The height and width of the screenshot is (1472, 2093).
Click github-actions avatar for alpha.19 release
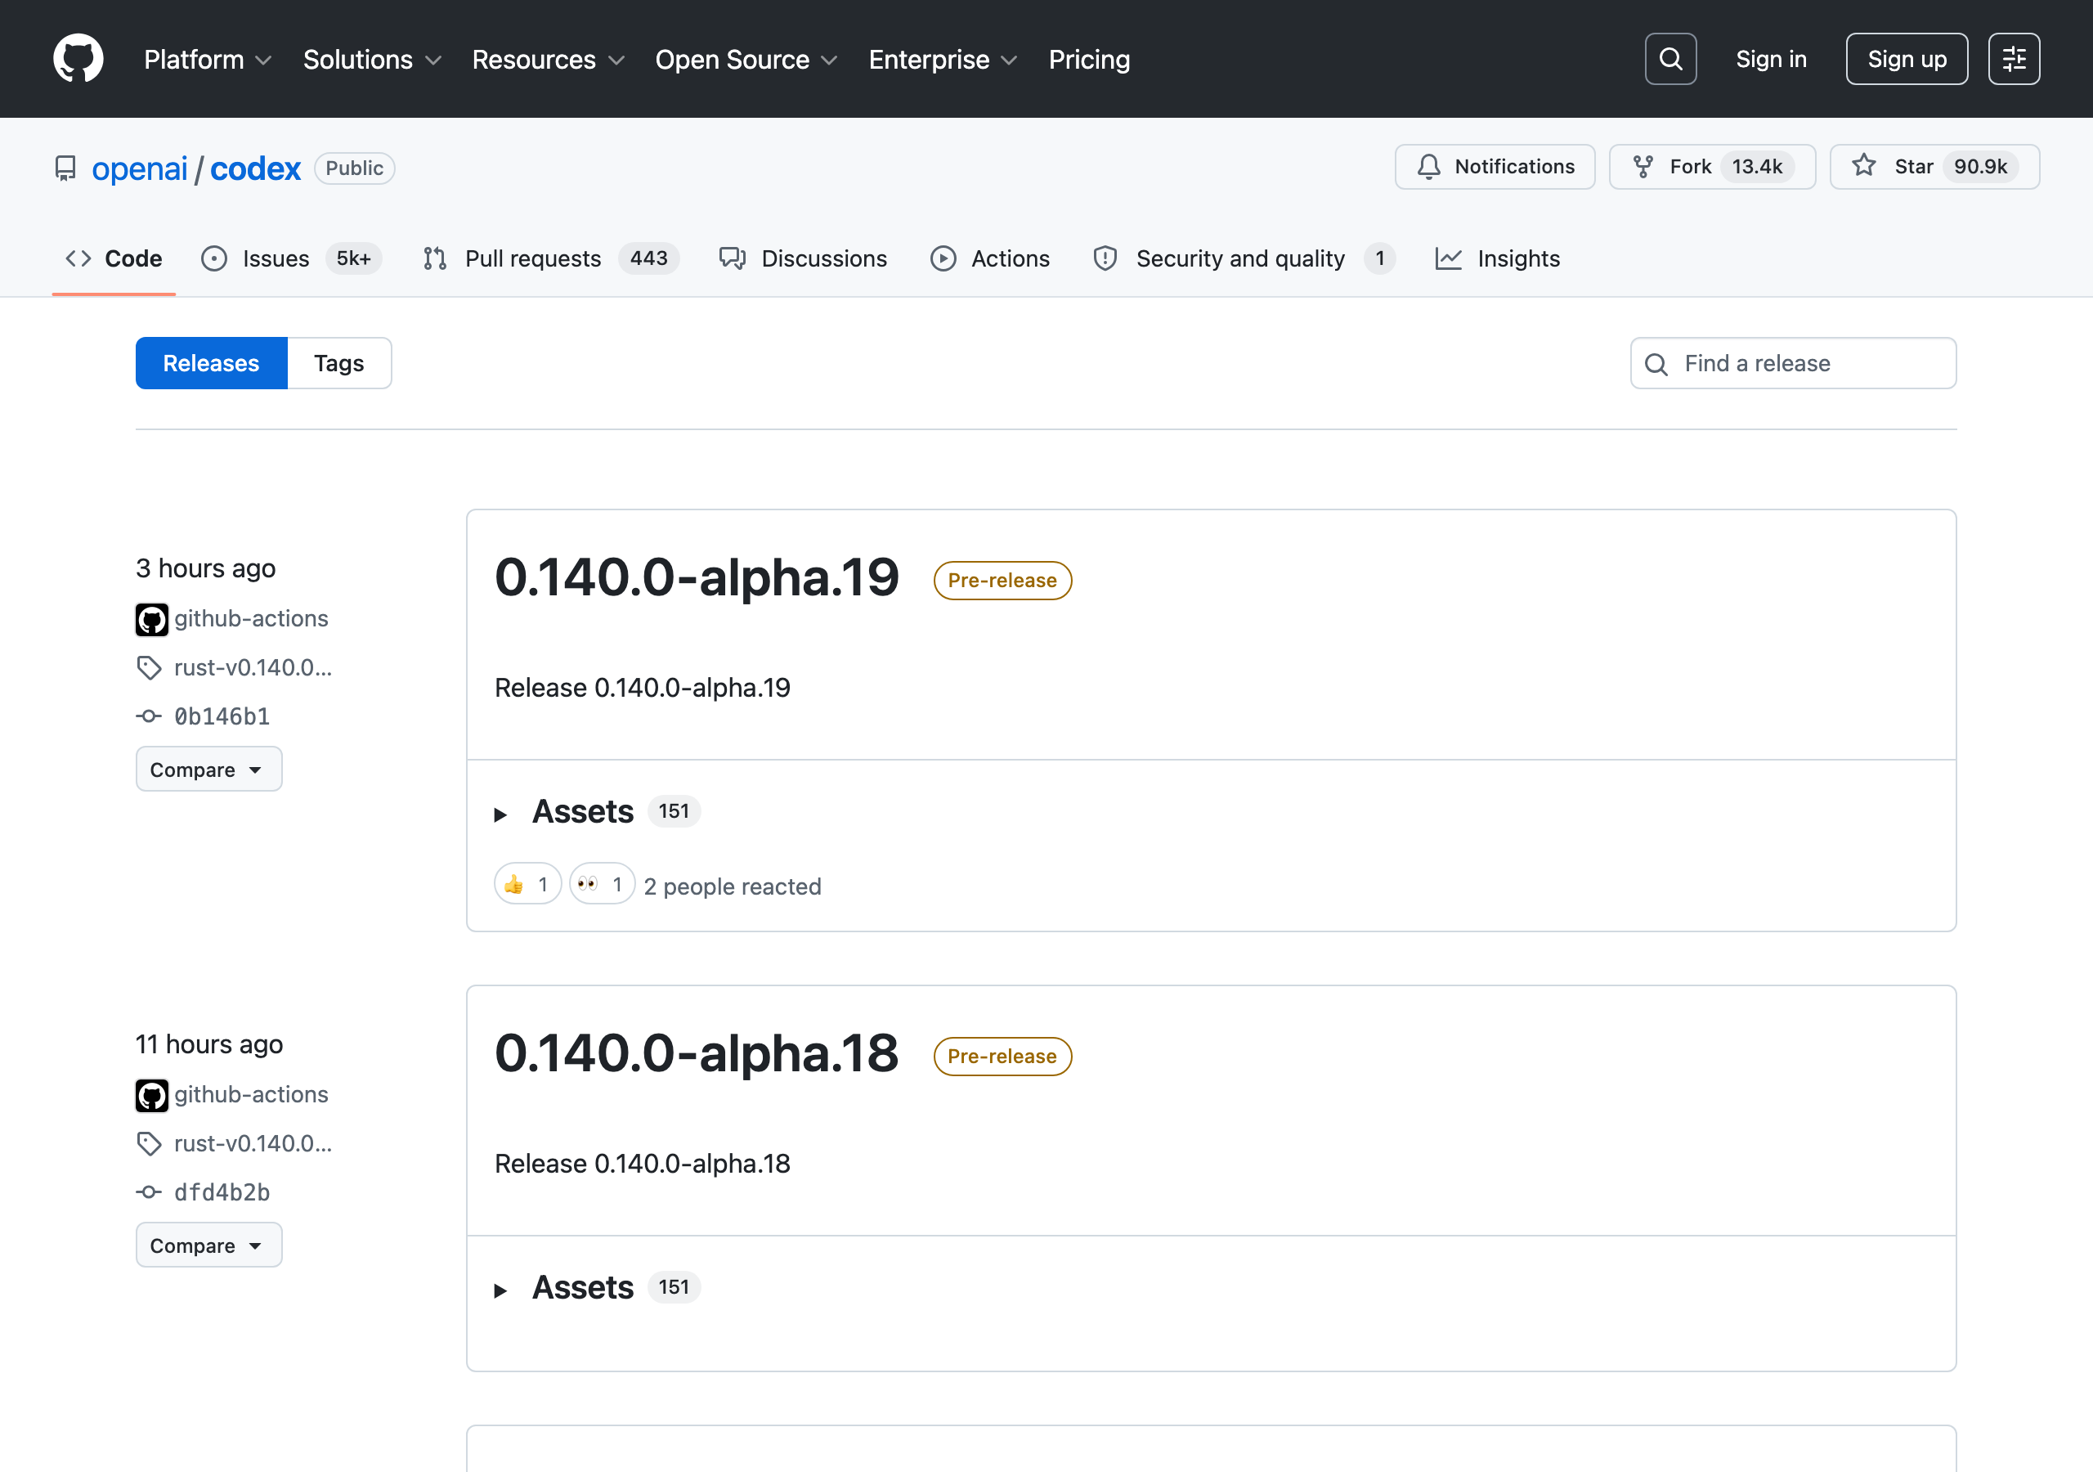152,619
